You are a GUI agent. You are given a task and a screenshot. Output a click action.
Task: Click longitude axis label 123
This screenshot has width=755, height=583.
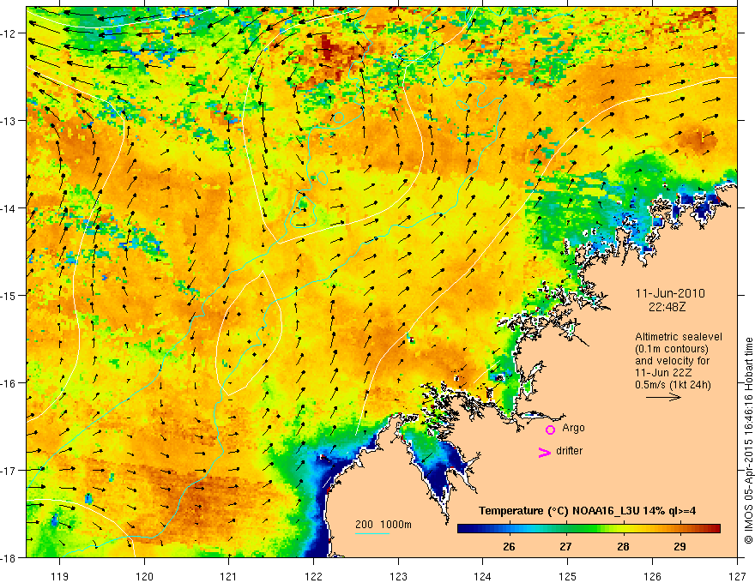click(398, 577)
